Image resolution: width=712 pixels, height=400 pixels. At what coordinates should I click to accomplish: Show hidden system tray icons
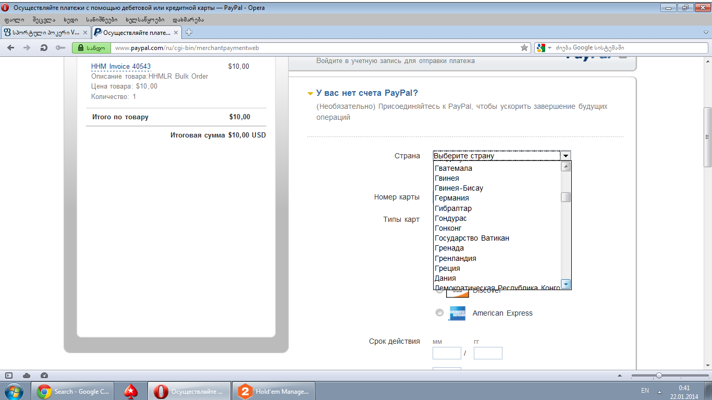(660, 391)
